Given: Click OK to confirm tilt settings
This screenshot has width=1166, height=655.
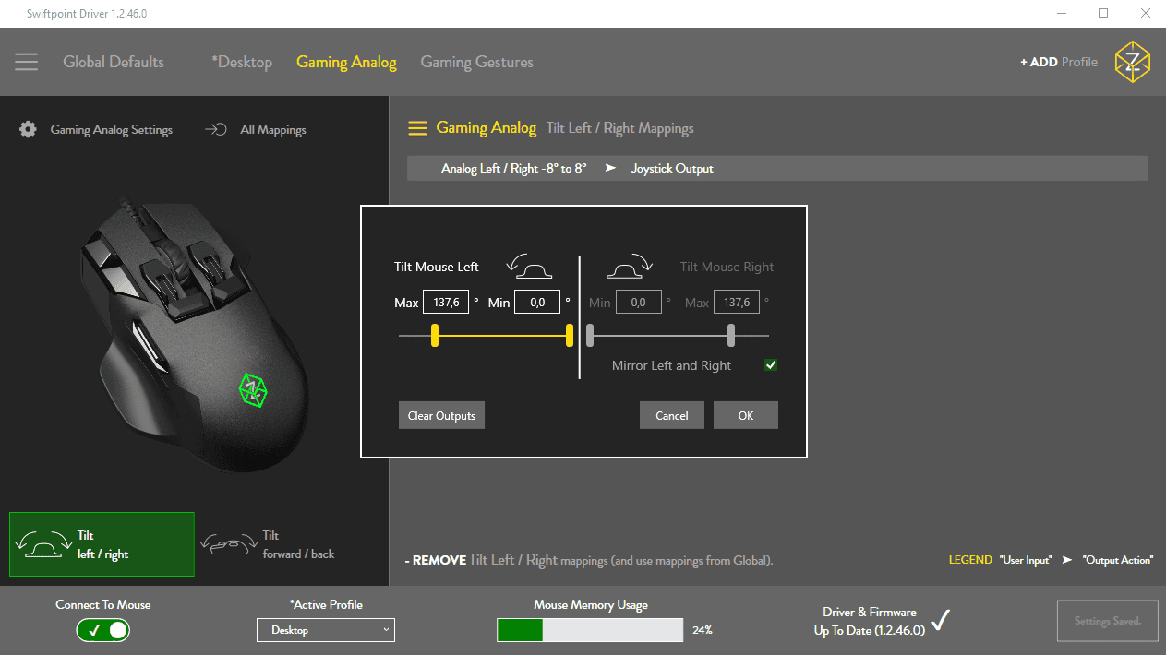Looking at the screenshot, I should click(745, 415).
